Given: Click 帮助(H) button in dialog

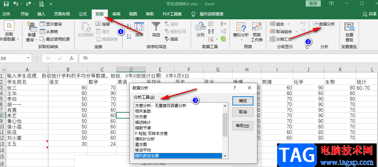Looking at the screenshot, I should point(243,126).
